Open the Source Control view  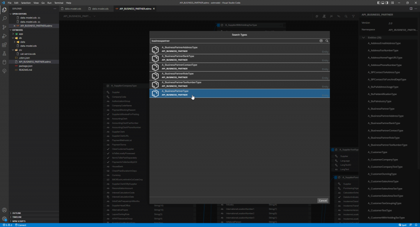click(x=4, y=27)
